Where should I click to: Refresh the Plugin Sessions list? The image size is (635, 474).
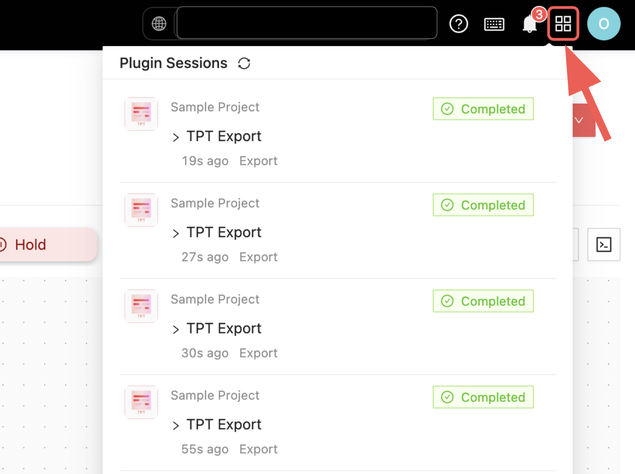click(244, 63)
